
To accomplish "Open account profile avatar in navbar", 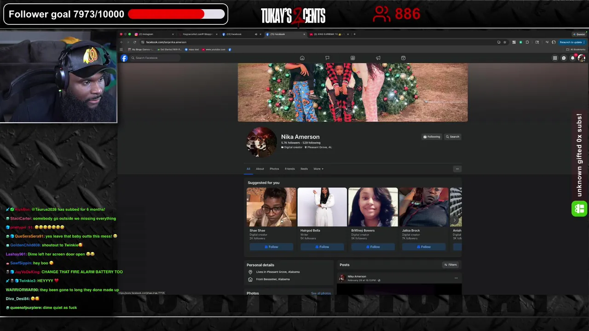I will click(x=581, y=58).
